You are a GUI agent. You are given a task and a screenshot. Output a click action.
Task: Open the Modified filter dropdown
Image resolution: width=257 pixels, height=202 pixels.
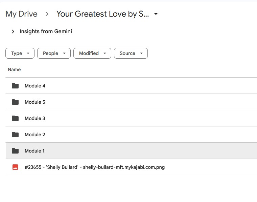point(92,53)
